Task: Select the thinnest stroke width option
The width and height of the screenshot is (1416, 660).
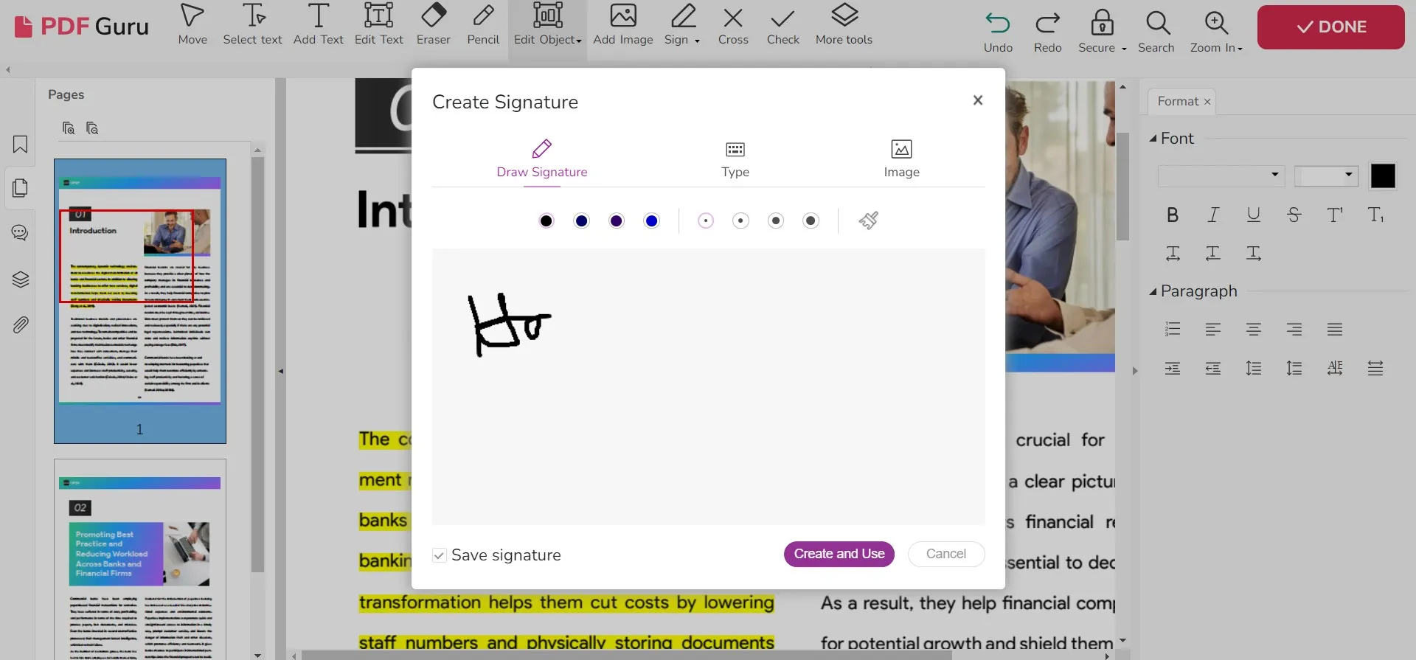Action: [x=706, y=220]
